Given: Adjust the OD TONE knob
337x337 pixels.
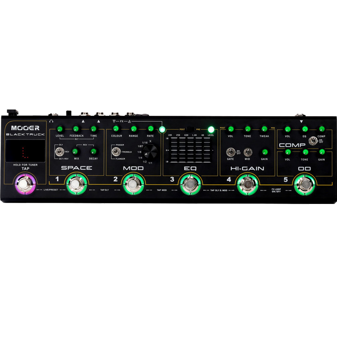Looking at the screenshot, I should (x=305, y=152).
